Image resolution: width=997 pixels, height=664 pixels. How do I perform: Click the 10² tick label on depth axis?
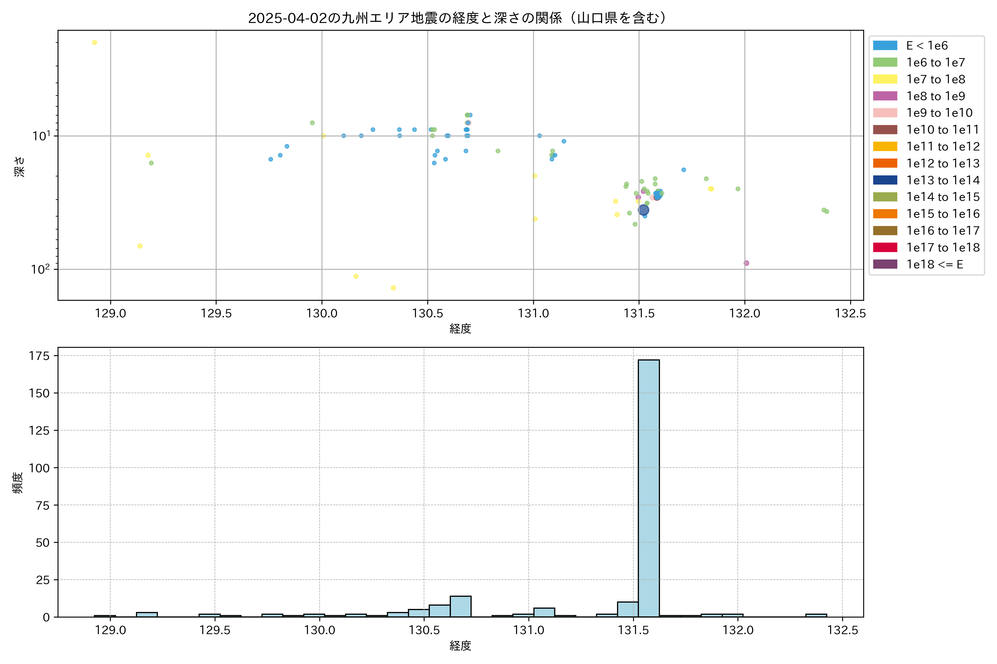[x=40, y=269]
